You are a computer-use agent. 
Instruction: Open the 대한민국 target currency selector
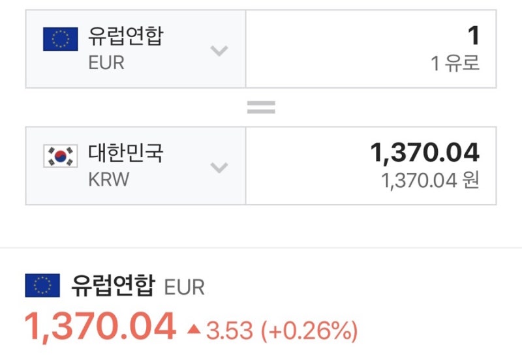coord(136,166)
